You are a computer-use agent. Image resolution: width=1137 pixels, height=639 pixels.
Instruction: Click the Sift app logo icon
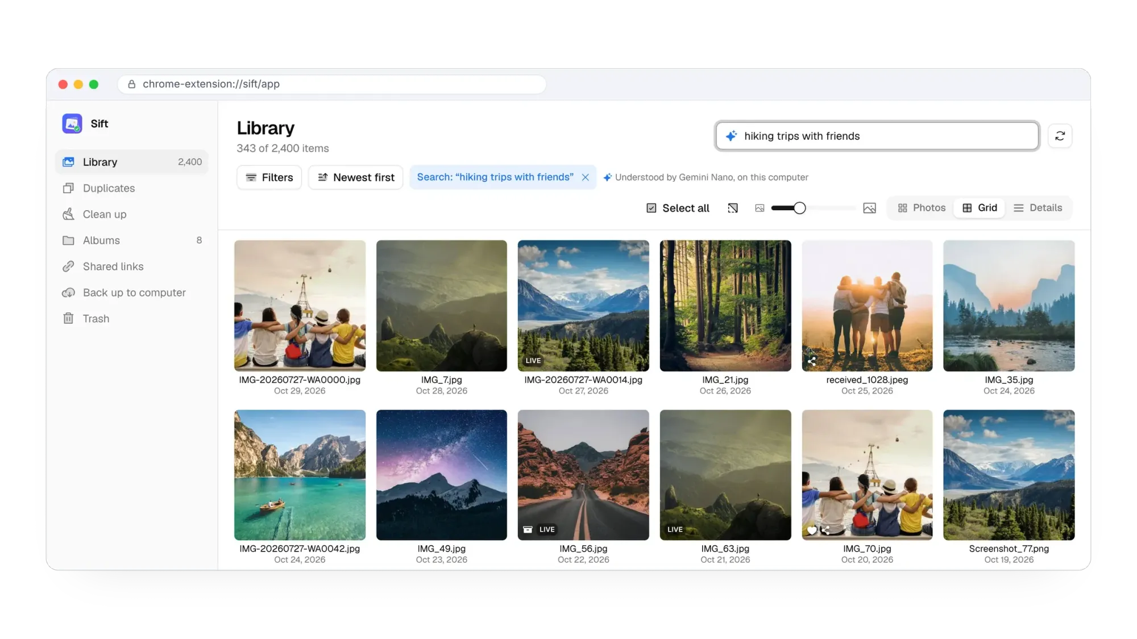pos(72,123)
